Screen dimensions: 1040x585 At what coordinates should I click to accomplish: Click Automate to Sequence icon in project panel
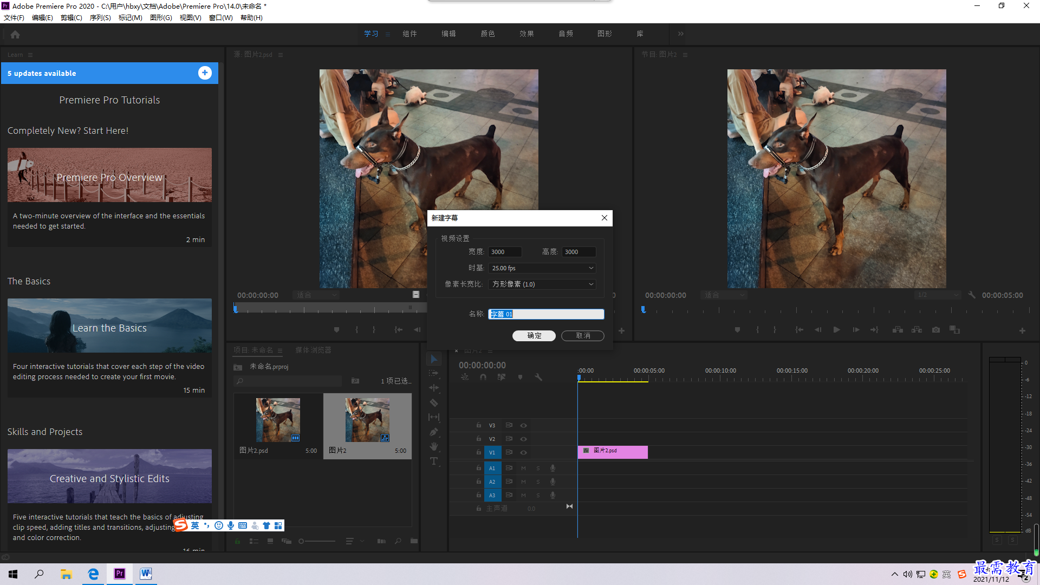click(381, 541)
